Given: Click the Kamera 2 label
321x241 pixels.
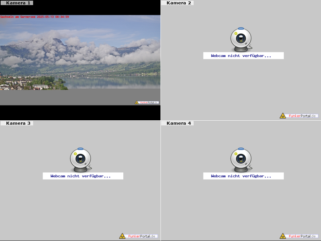Looking at the screenshot, I should 177,3.
